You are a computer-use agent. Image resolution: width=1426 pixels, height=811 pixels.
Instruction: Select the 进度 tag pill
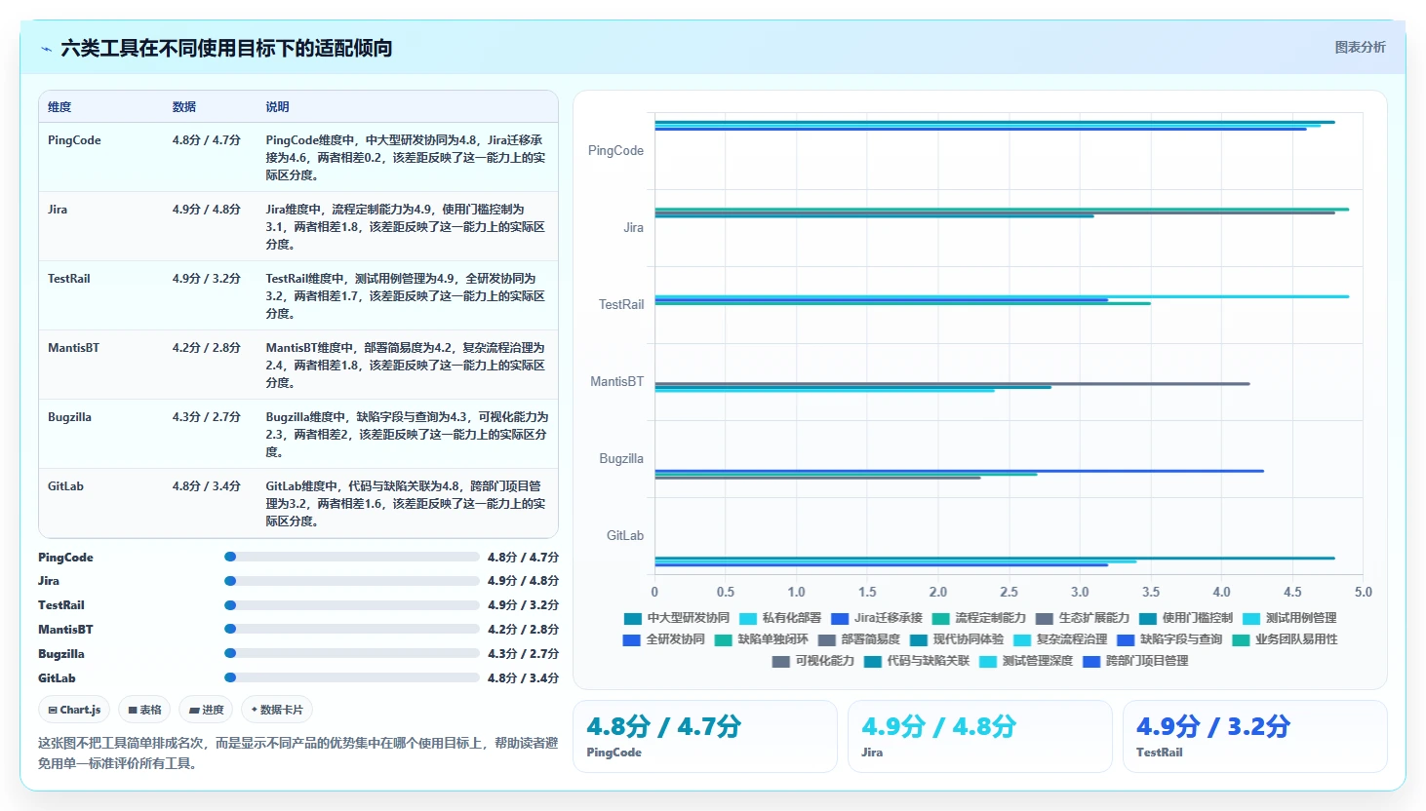coord(206,710)
